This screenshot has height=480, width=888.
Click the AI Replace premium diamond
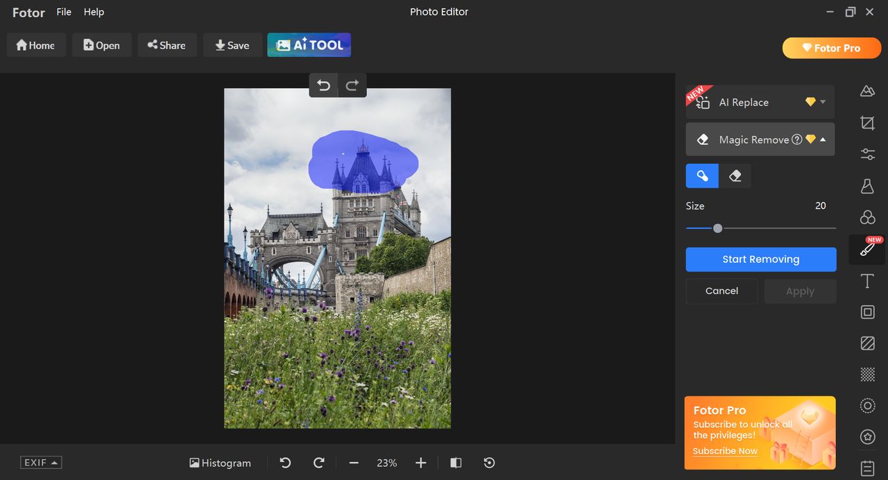pyautogui.click(x=810, y=102)
